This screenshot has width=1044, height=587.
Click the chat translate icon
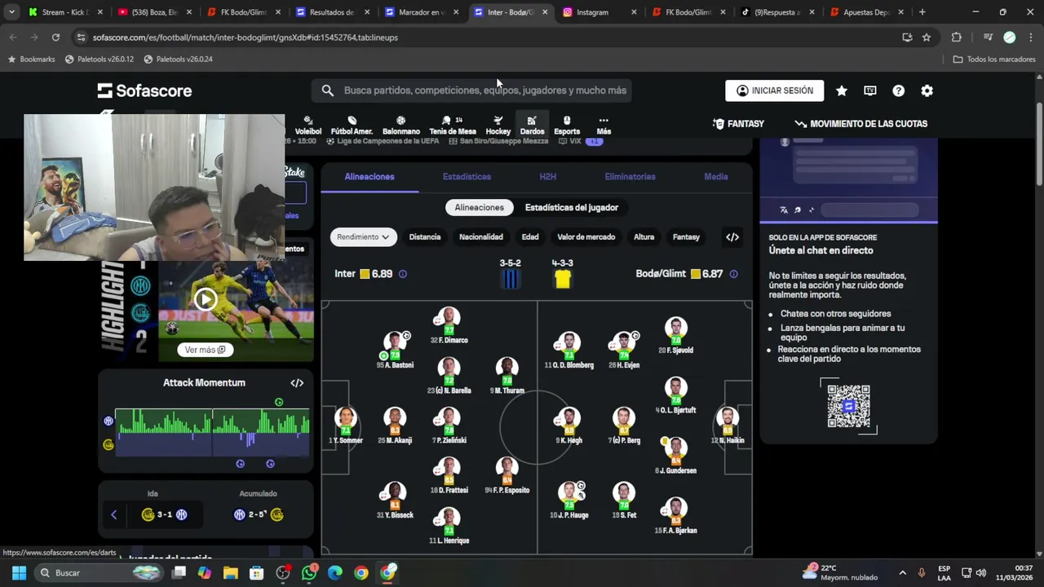coord(784,210)
